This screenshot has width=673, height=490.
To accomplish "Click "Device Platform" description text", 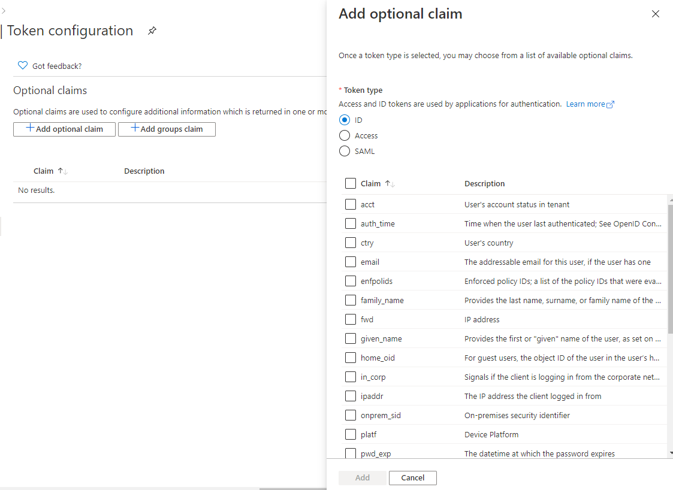I will [x=491, y=435].
